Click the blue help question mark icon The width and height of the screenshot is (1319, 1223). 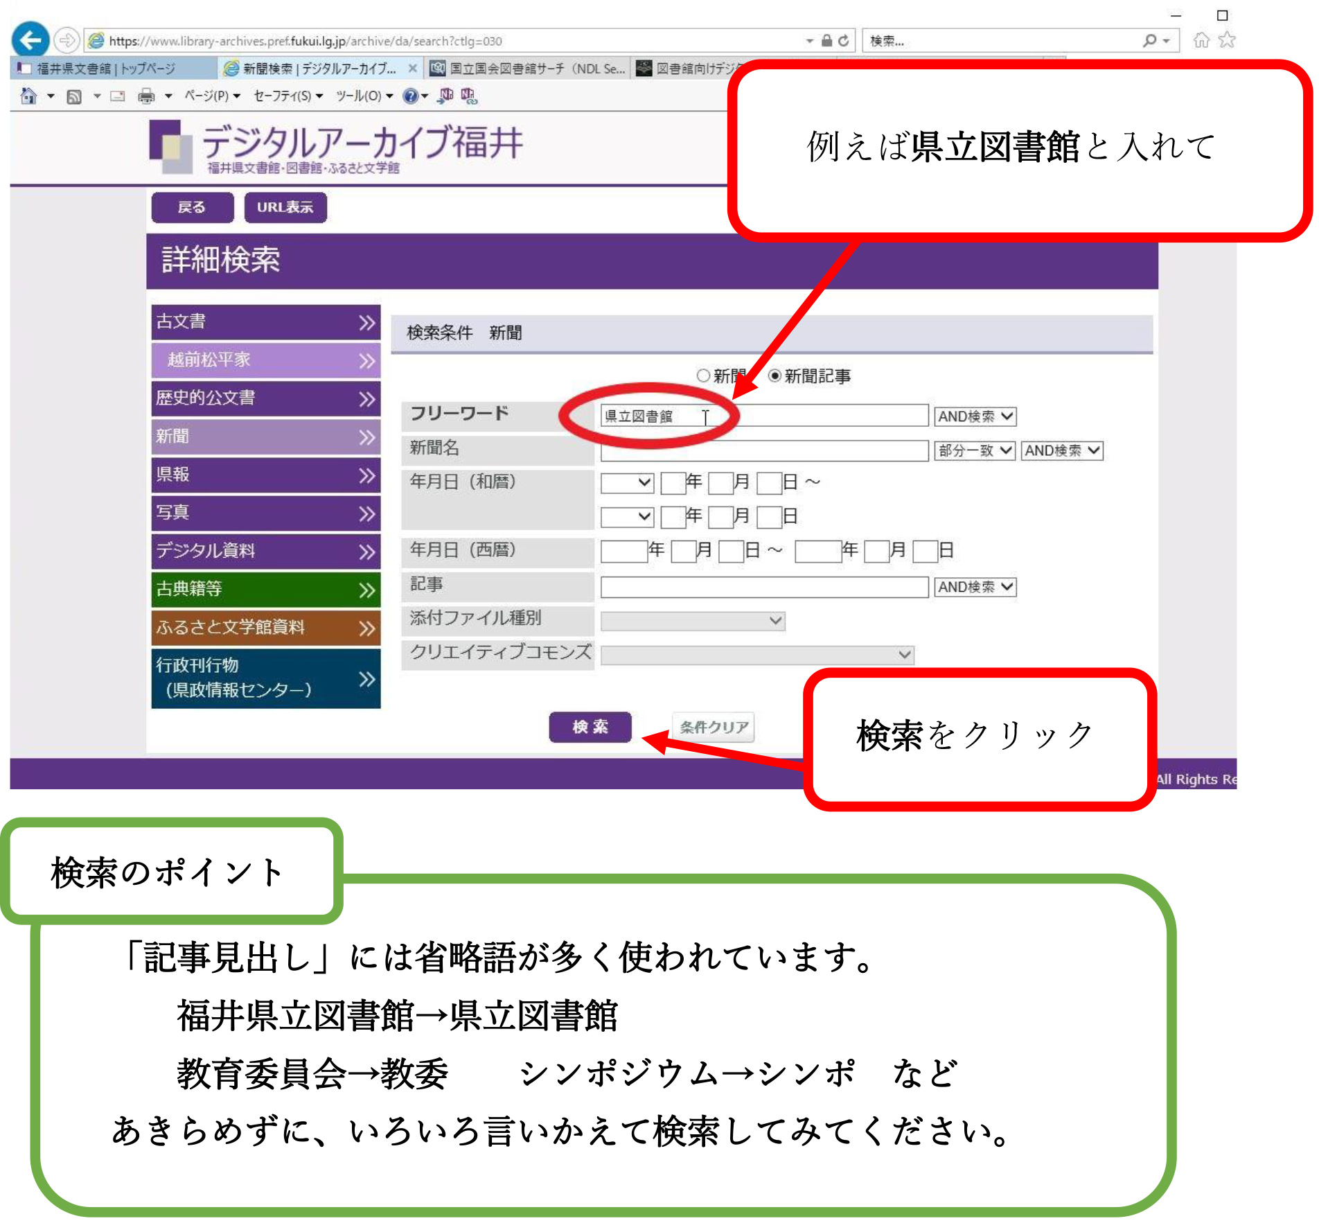tap(411, 96)
